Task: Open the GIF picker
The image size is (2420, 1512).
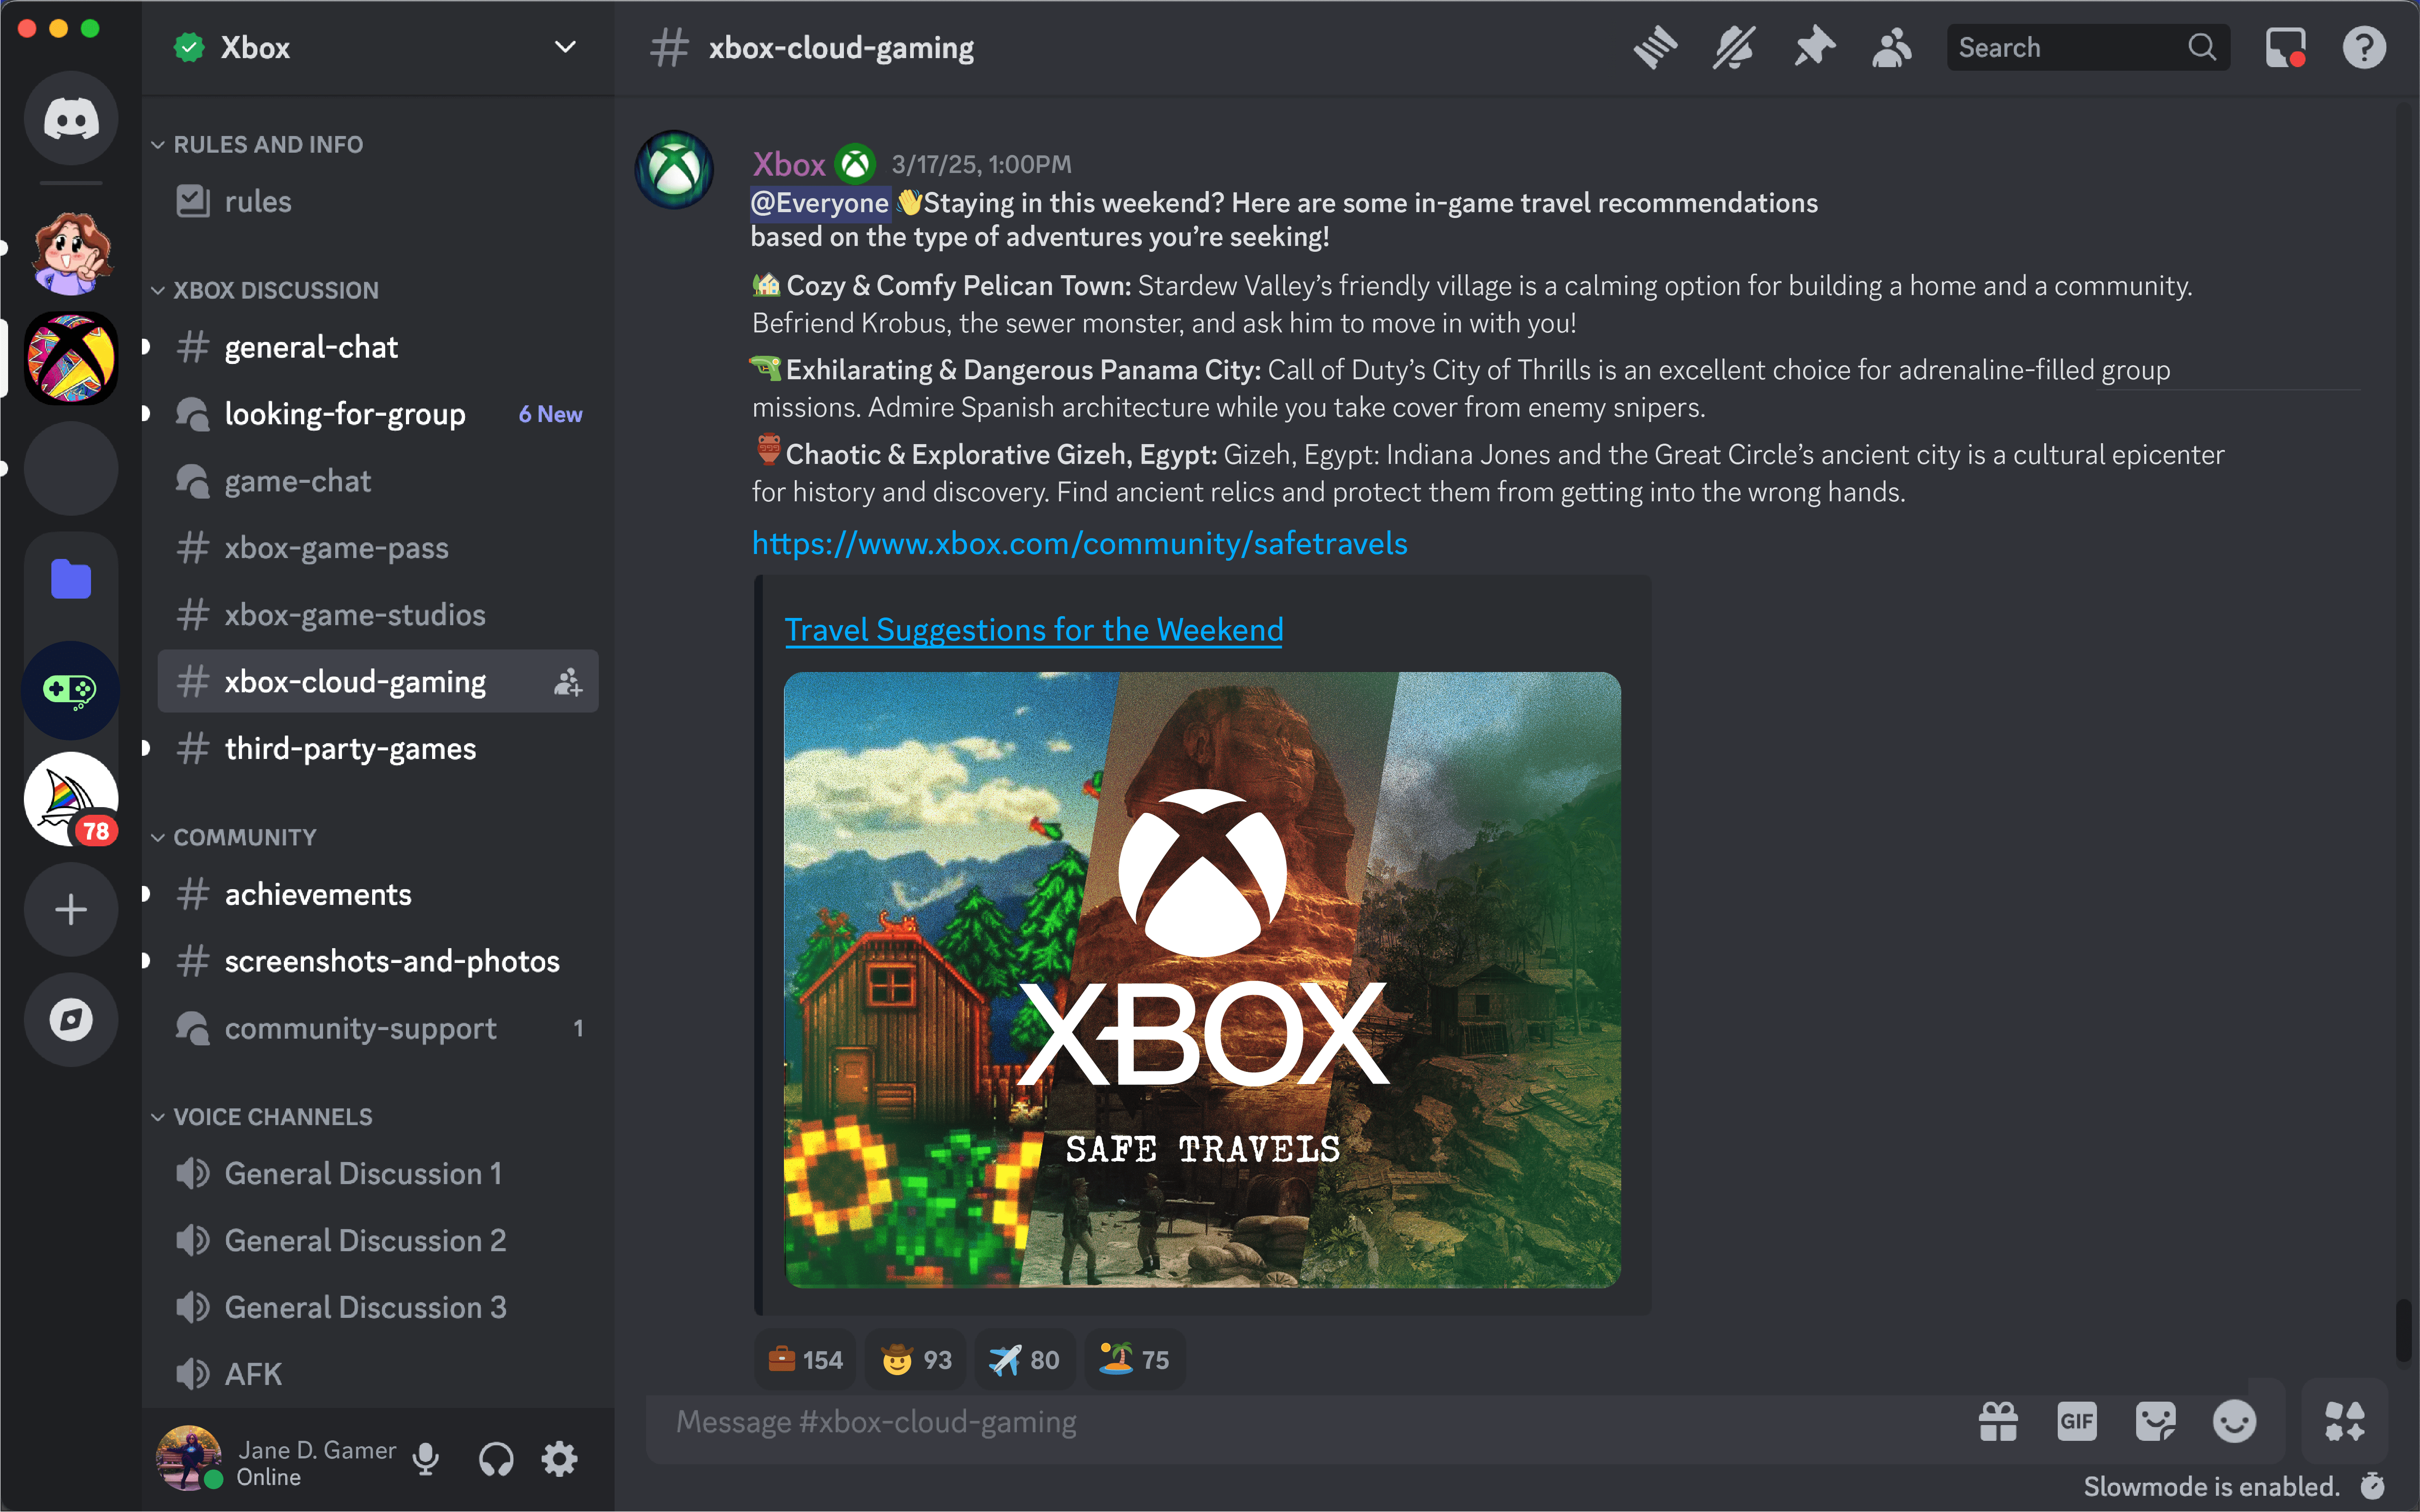Action: tap(2076, 1421)
